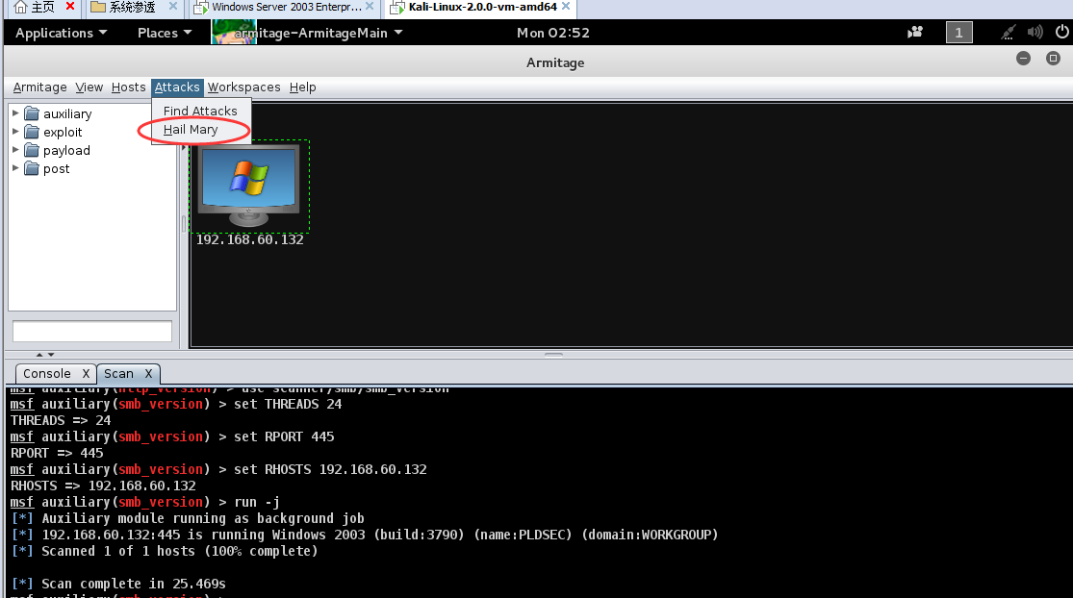Expand the post tree node arrow

pos(15,168)
